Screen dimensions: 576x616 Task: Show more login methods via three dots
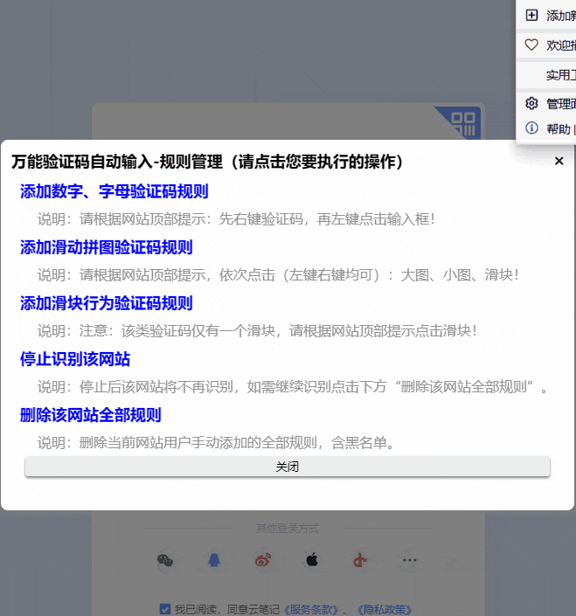tap(409, 560)
